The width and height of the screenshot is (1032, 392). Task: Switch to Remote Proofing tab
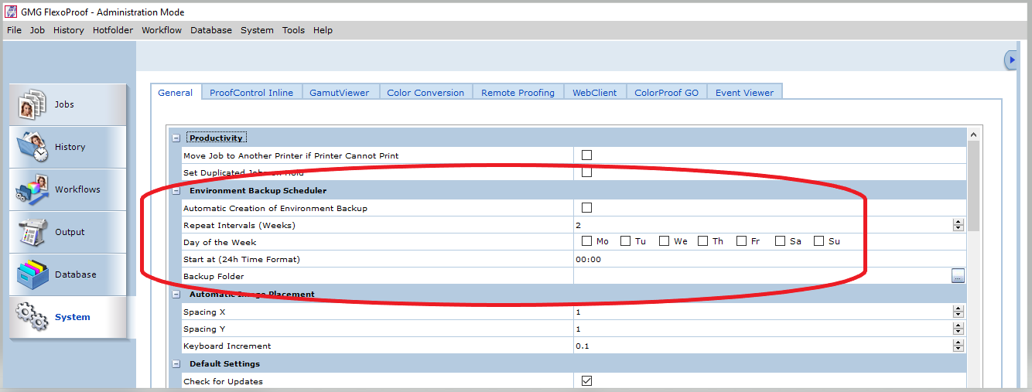(x=518, y=93)
